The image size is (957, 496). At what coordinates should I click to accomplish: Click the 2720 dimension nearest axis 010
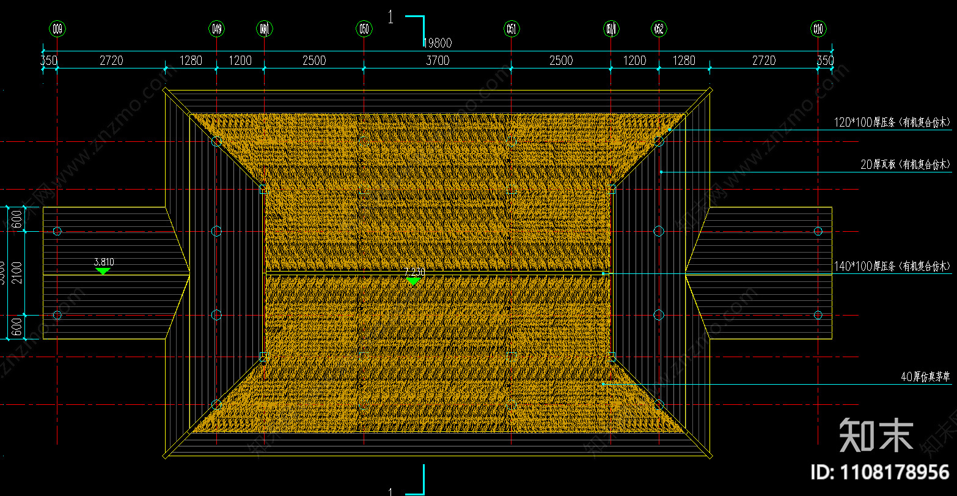pyautogui.click(x=764, y=61)
